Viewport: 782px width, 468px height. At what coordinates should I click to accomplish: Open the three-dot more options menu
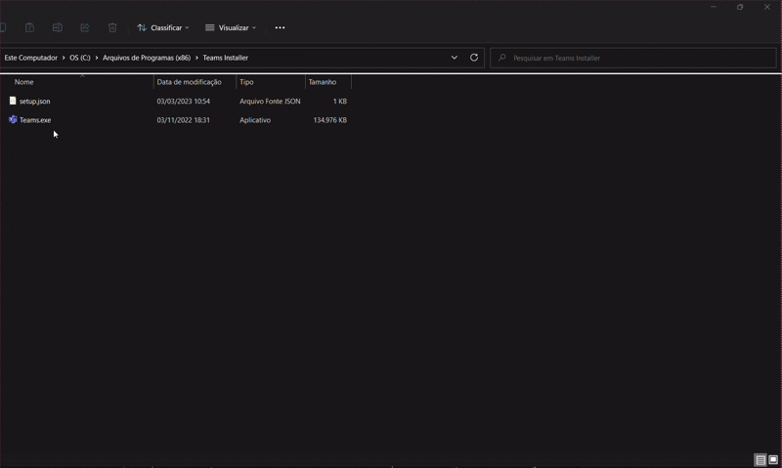click(x=280, y=27)
